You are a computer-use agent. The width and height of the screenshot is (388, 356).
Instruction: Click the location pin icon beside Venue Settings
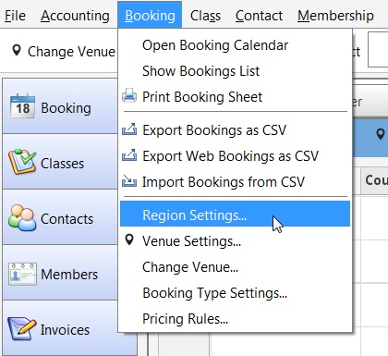pos(129,240)
